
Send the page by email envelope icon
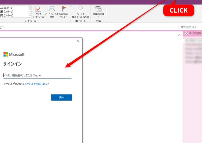81,9
